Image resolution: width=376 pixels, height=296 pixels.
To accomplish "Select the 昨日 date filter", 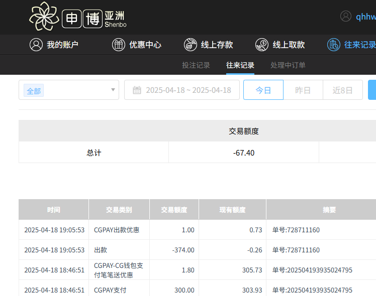I will (x=303, y=90).
